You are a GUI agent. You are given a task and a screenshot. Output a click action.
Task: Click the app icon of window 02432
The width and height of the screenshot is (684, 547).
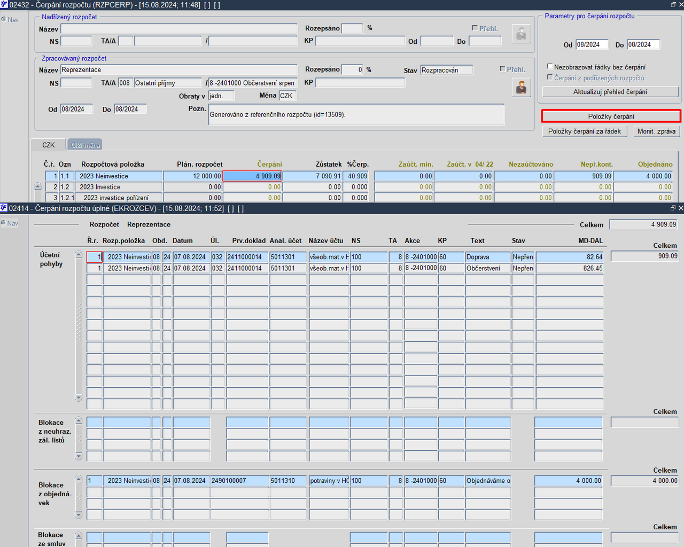tap(4, 4)
